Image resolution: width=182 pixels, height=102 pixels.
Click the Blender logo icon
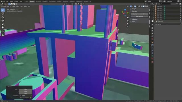tap(2, 1)
